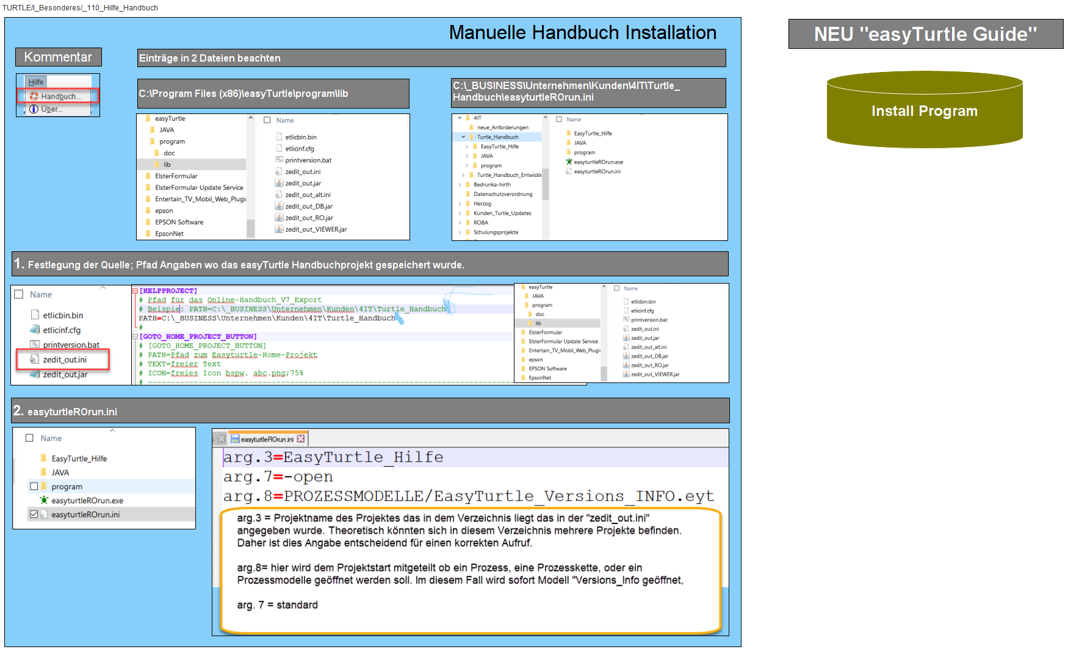
Task: Expand Bedrunka-hirth tree node
Action: tap(460, 184)
